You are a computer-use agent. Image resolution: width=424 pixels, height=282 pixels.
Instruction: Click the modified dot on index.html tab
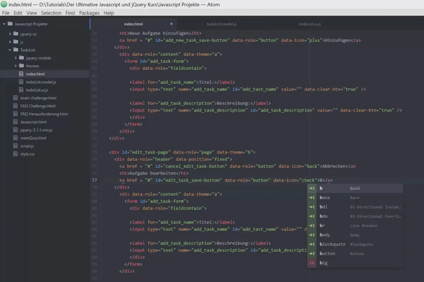pos(171,24)
